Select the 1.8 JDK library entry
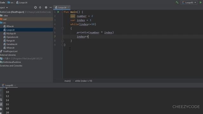The width and height of the screenshot is (203, 114). point(21,59)
